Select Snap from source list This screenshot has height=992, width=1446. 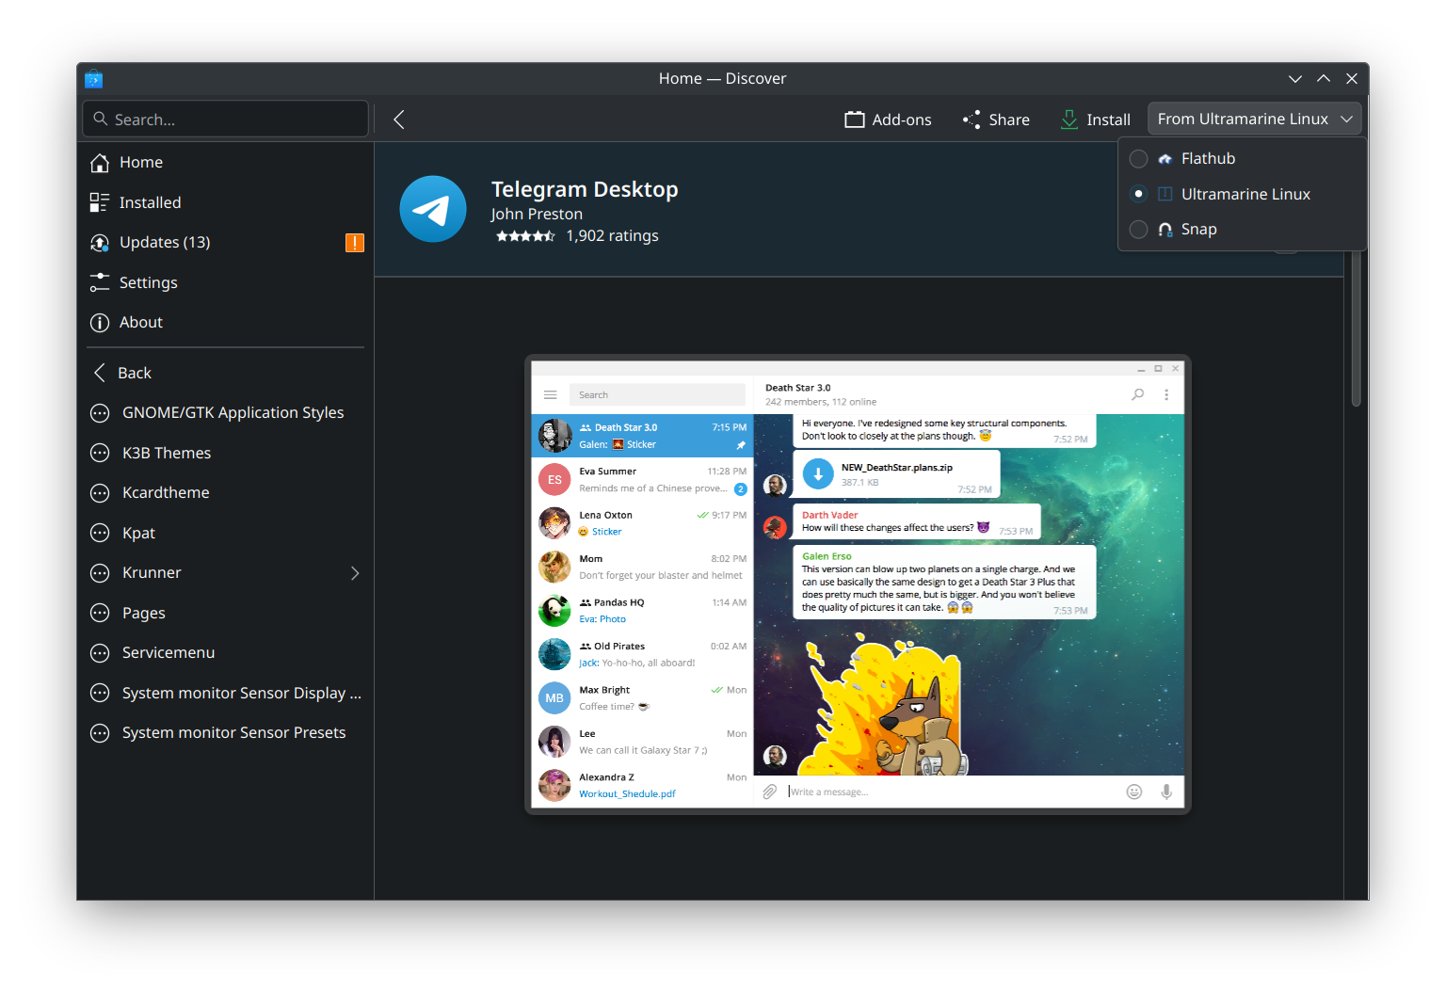(x=1242, y=230)
